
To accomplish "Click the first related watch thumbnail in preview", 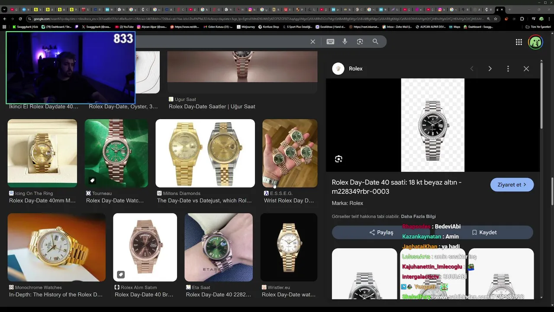I will [x=364, y=274].
